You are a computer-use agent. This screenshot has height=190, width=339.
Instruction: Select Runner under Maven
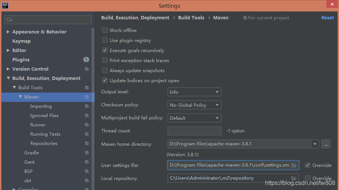[x=38, y=125]
